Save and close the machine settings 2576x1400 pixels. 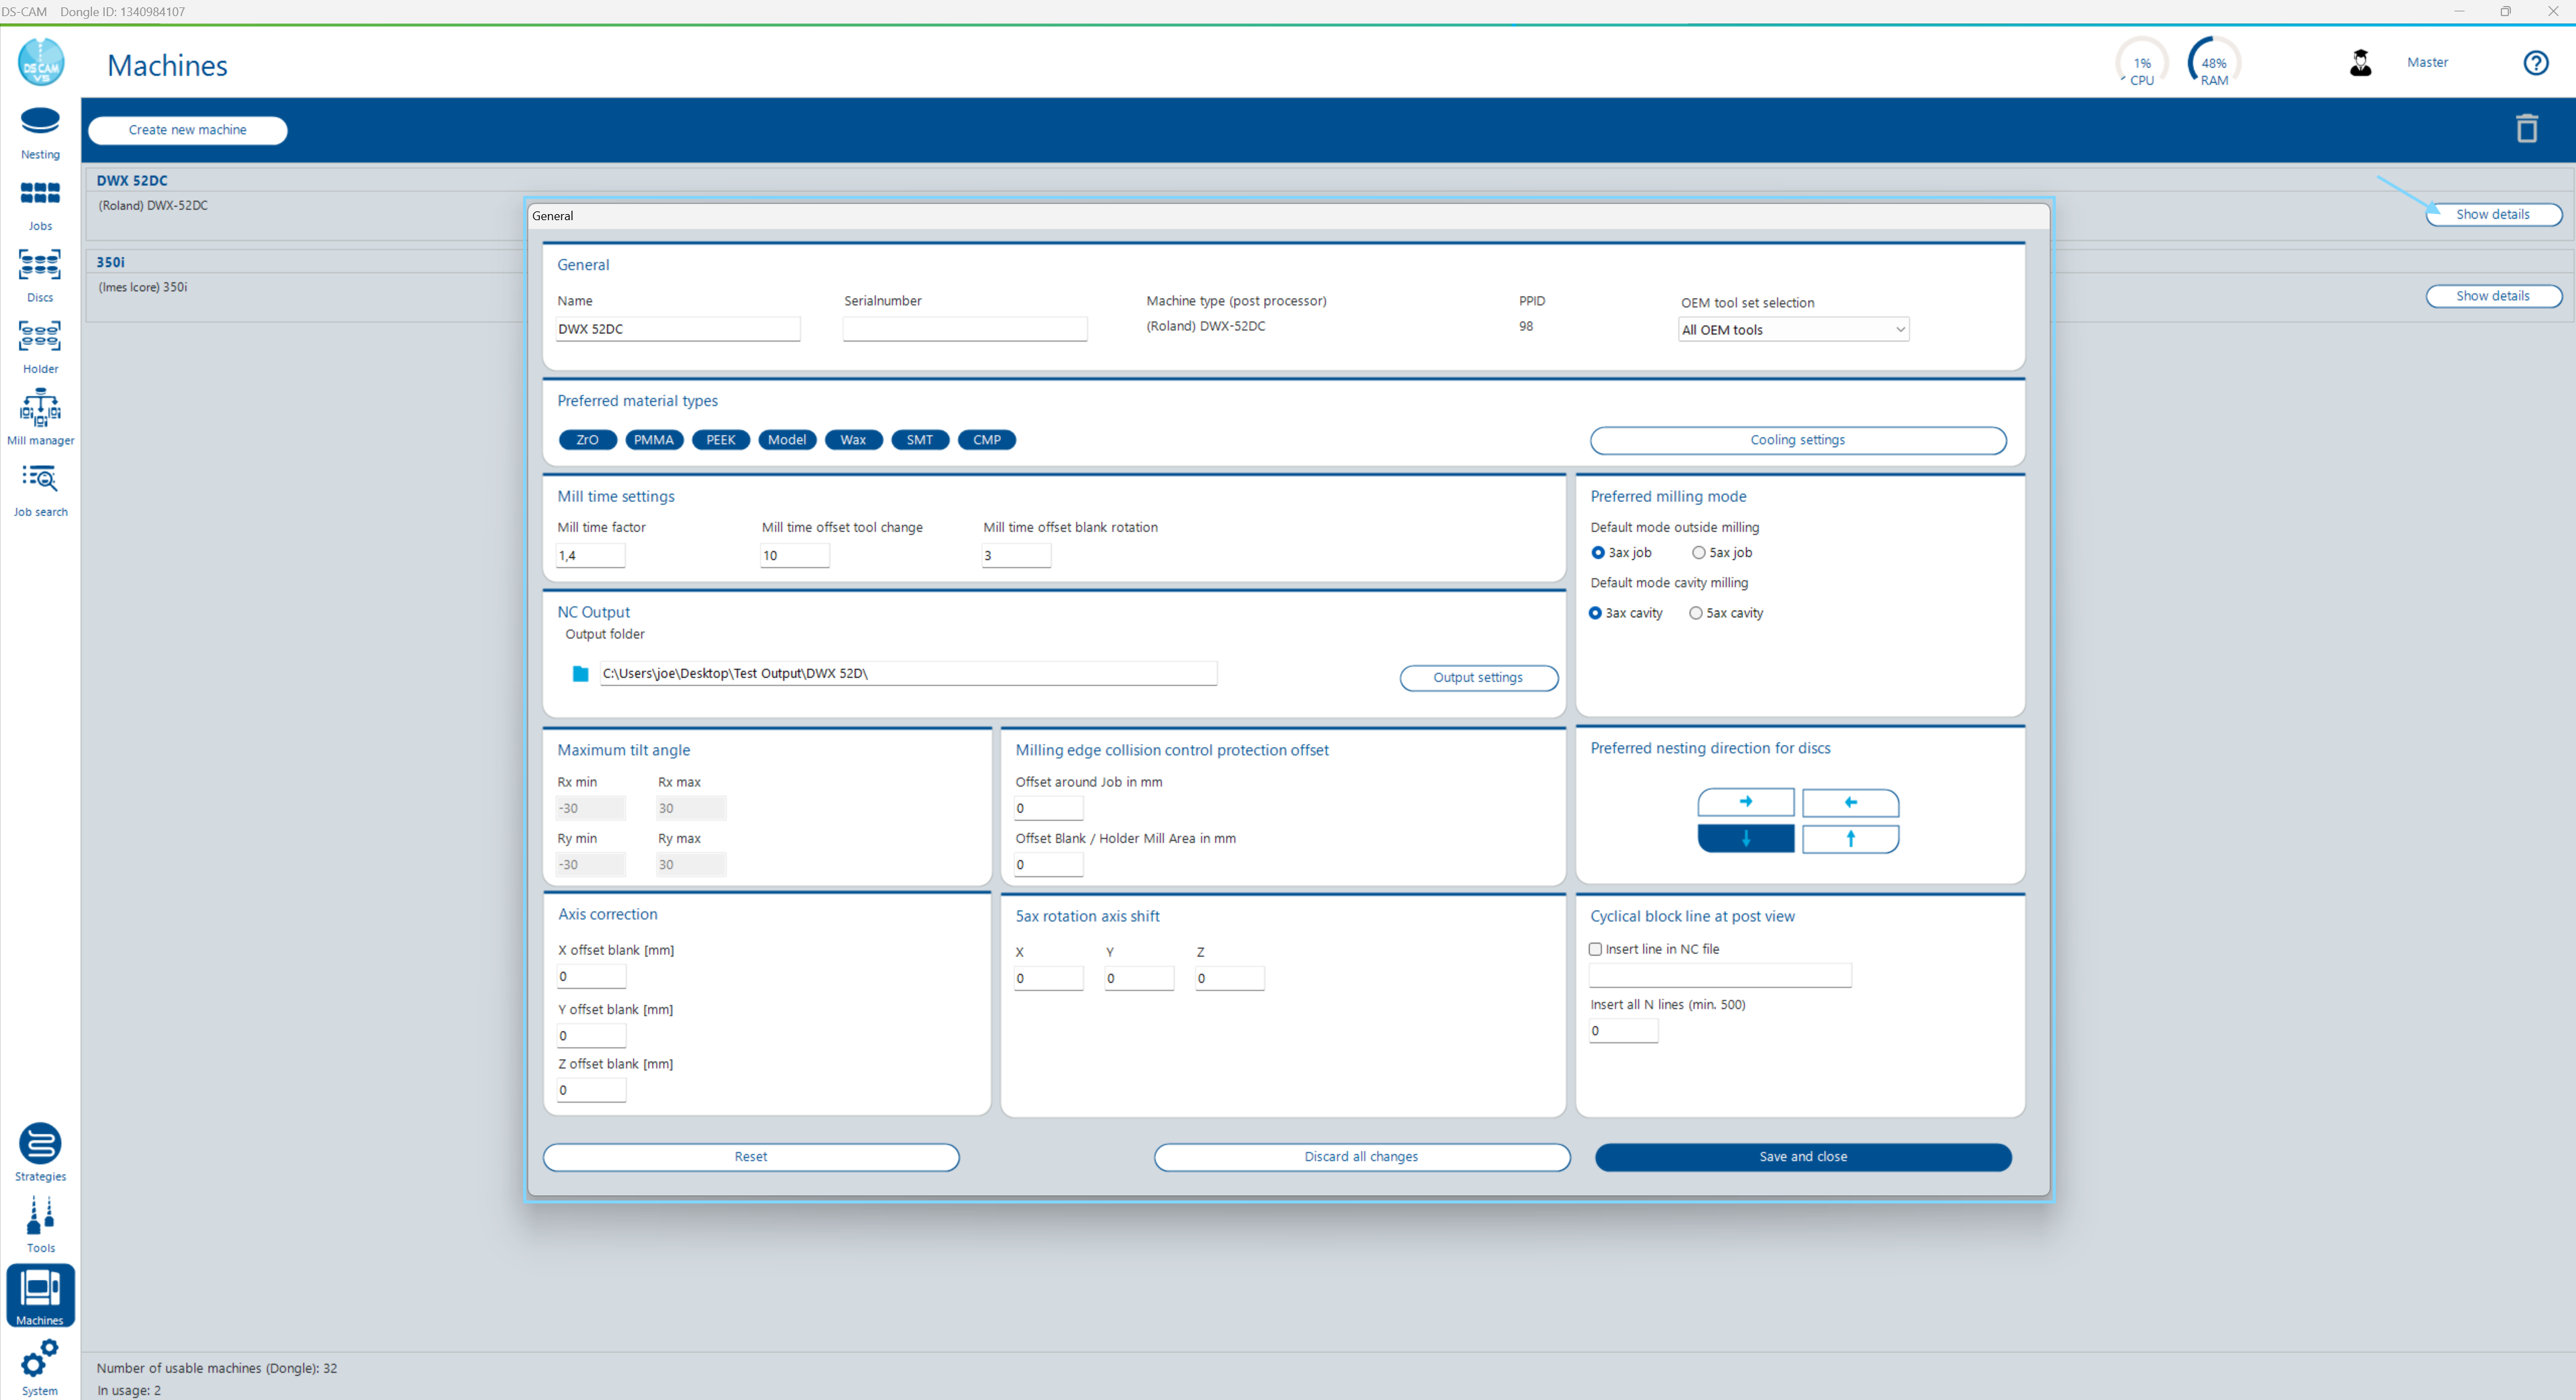click(x=1801, y=1156)
